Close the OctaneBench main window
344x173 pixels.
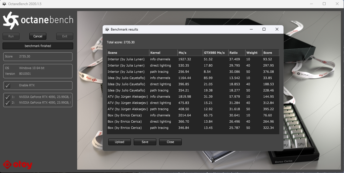(337, 4)
